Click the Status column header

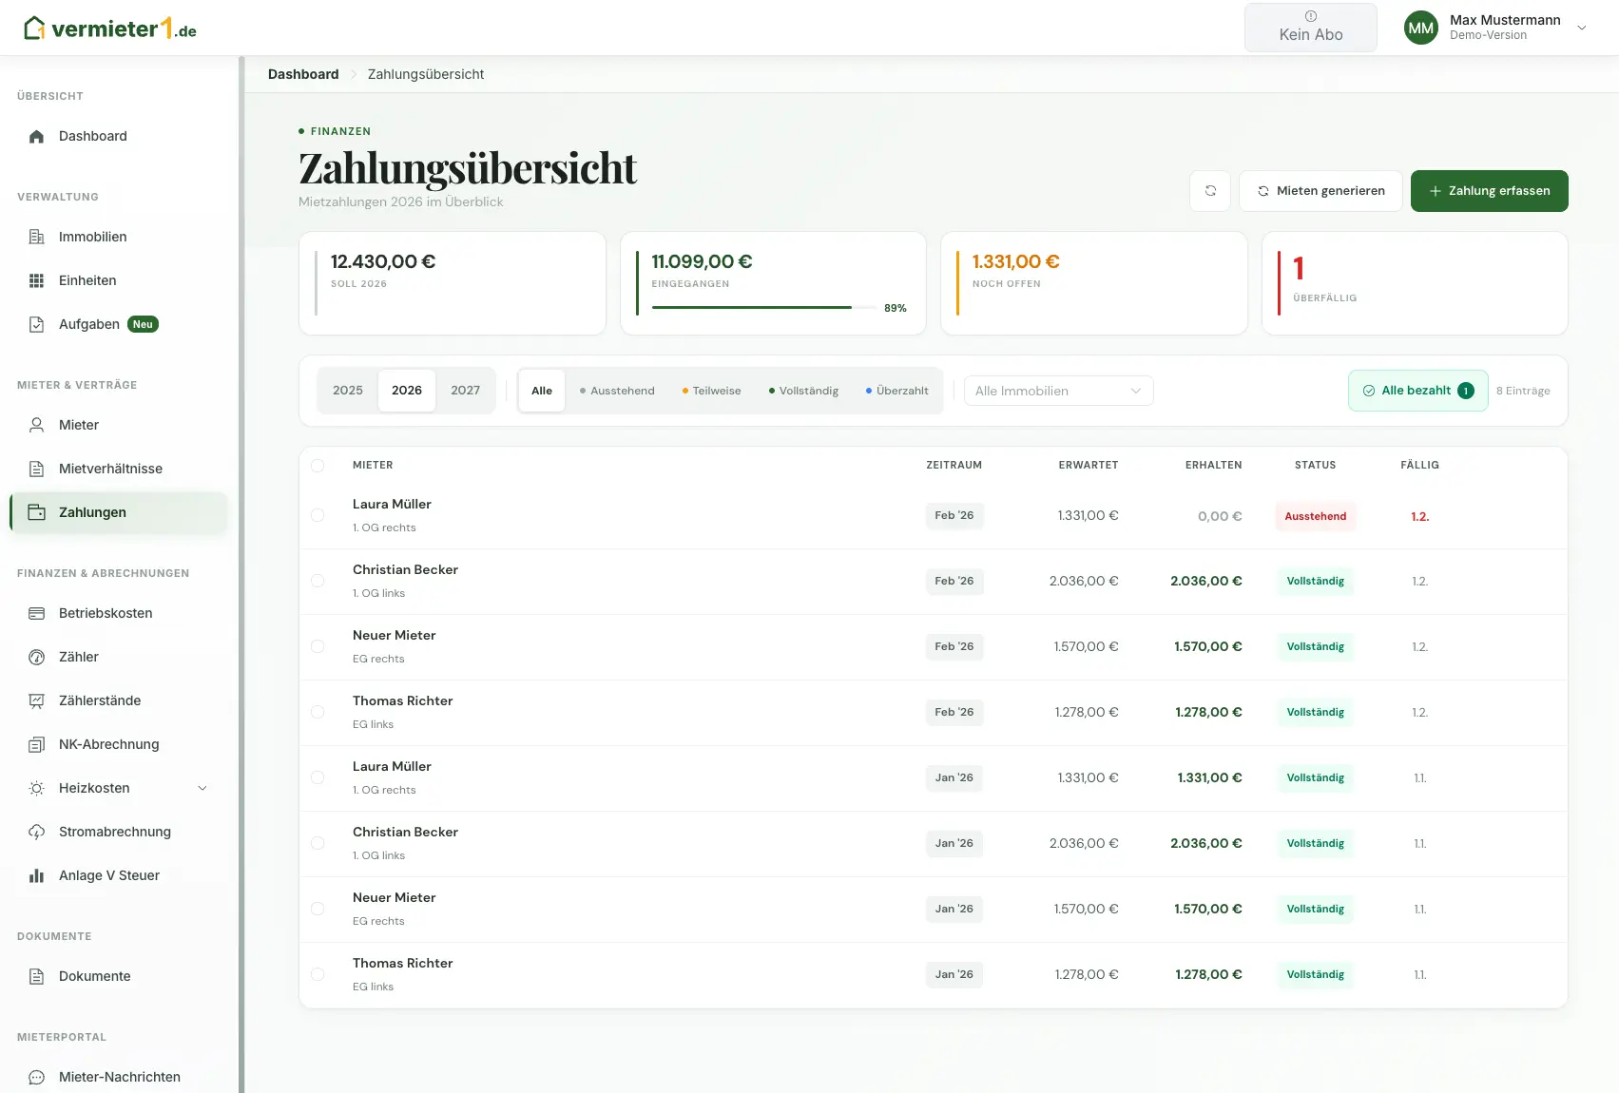[x=1315, y=466]
